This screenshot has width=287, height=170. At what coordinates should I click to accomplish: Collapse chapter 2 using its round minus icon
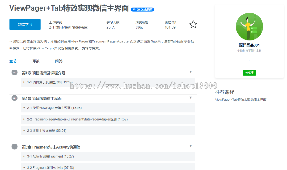(14, 98)
